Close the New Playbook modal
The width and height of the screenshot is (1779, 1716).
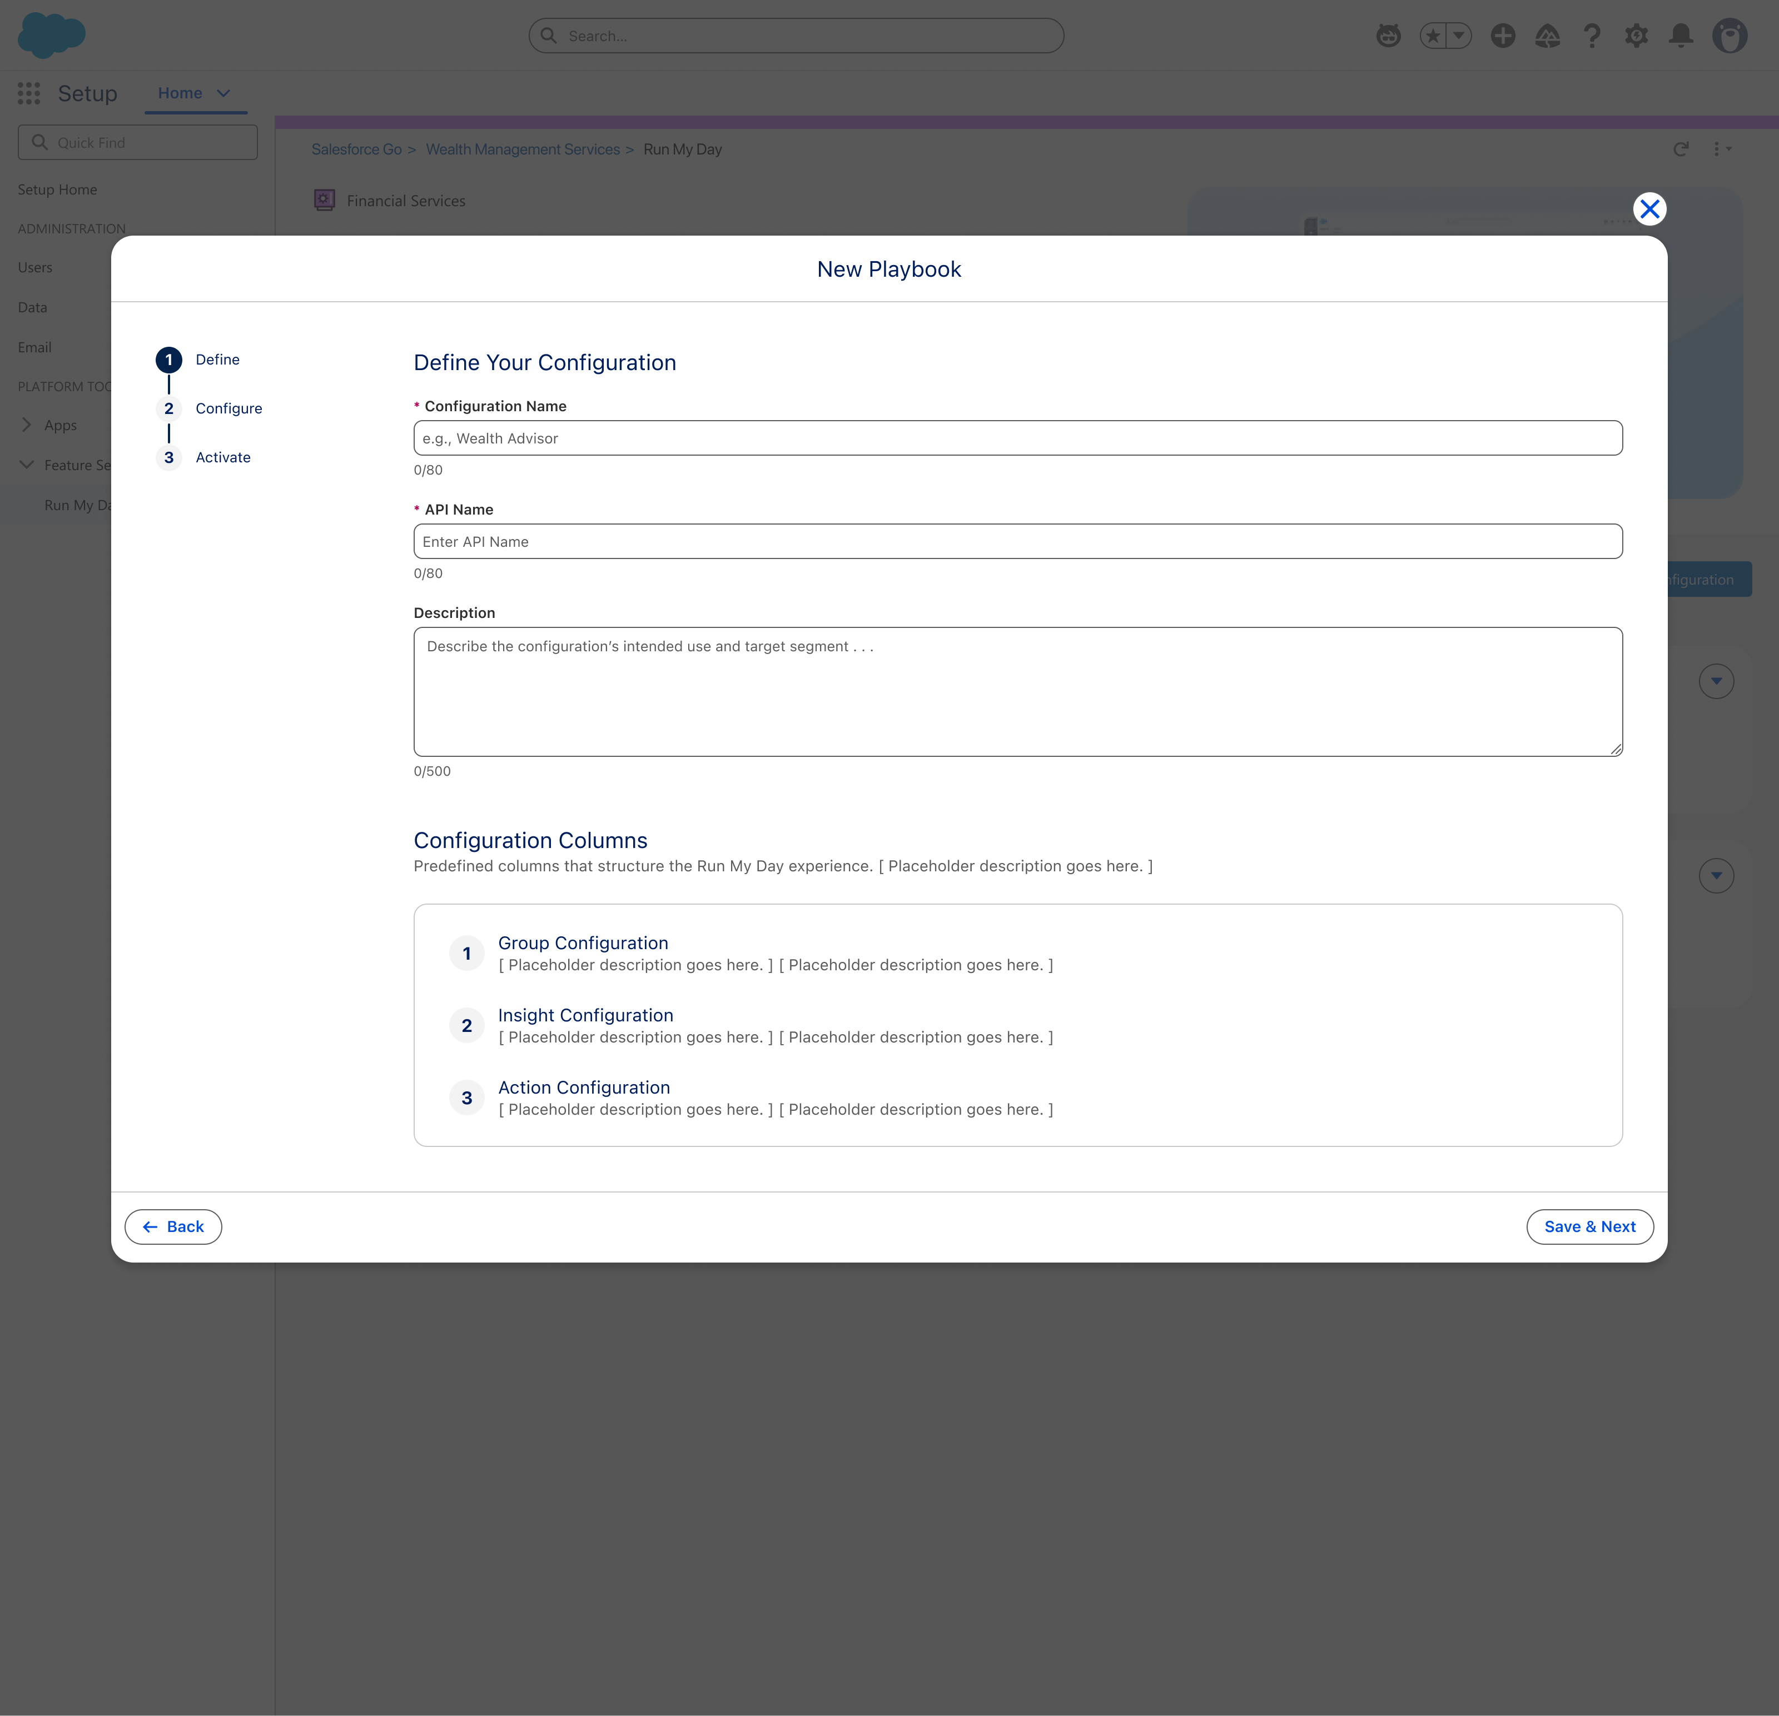click(1650, 209)
